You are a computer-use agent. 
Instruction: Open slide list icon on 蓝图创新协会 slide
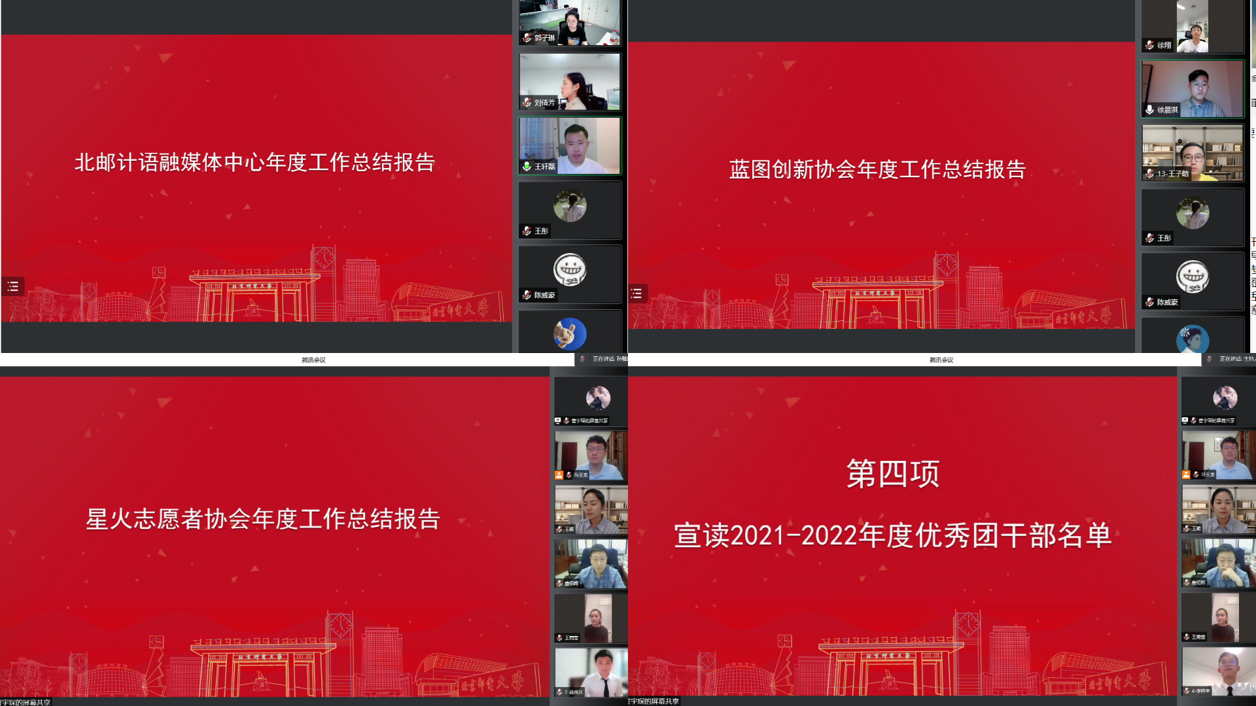click(637, 294)
